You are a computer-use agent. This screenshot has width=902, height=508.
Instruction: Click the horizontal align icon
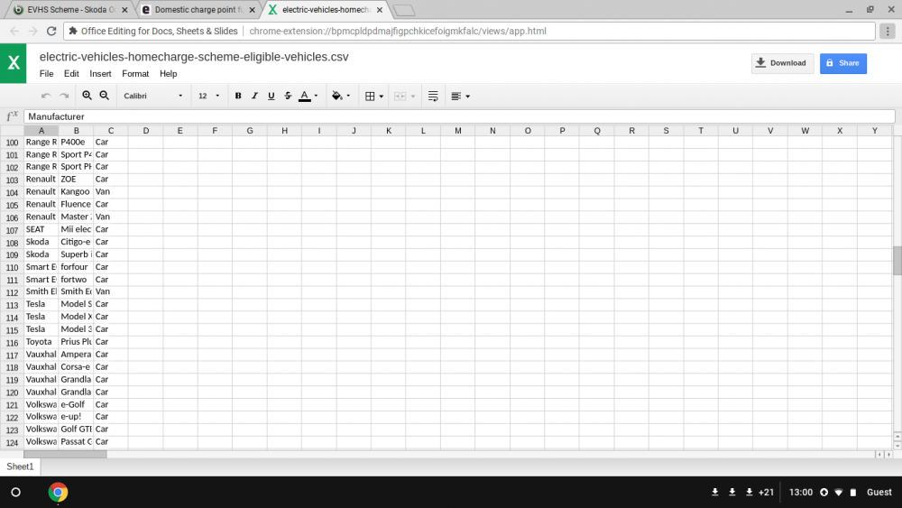(x=456, y=96)
